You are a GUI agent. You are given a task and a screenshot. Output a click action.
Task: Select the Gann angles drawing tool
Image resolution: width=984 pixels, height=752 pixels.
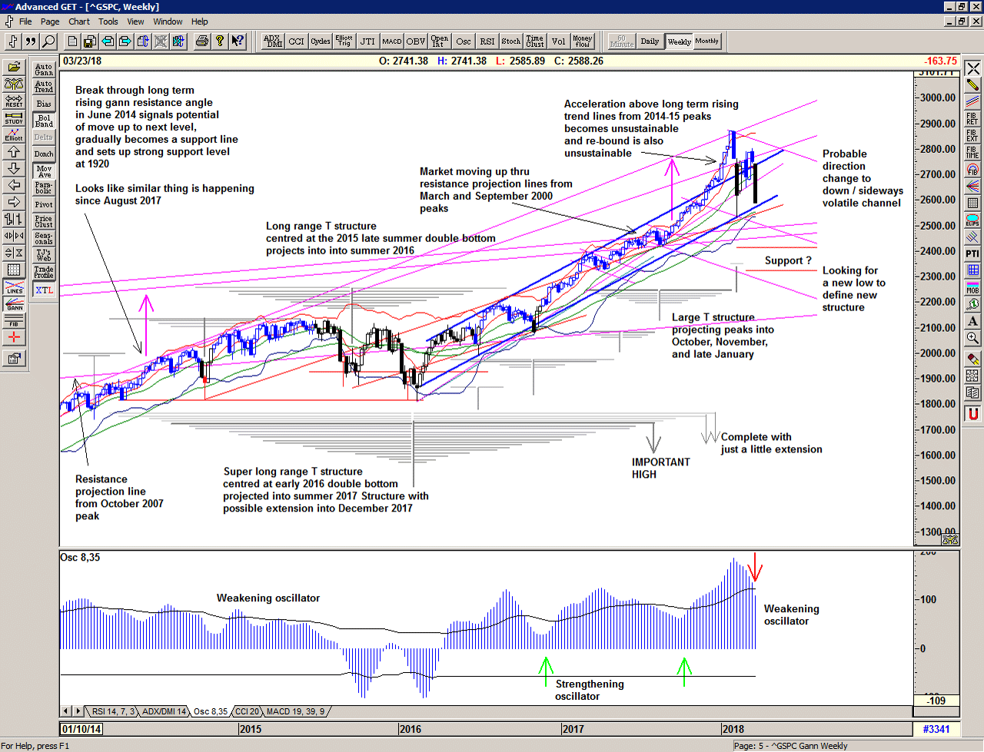point(14,303)
